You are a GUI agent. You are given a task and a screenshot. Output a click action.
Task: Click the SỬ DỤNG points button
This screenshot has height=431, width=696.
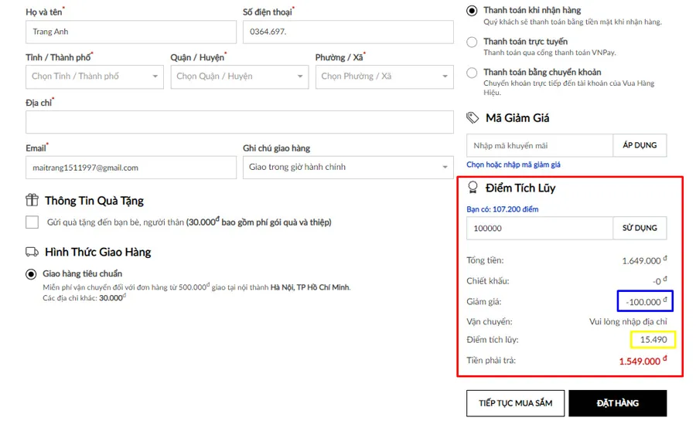640,228
